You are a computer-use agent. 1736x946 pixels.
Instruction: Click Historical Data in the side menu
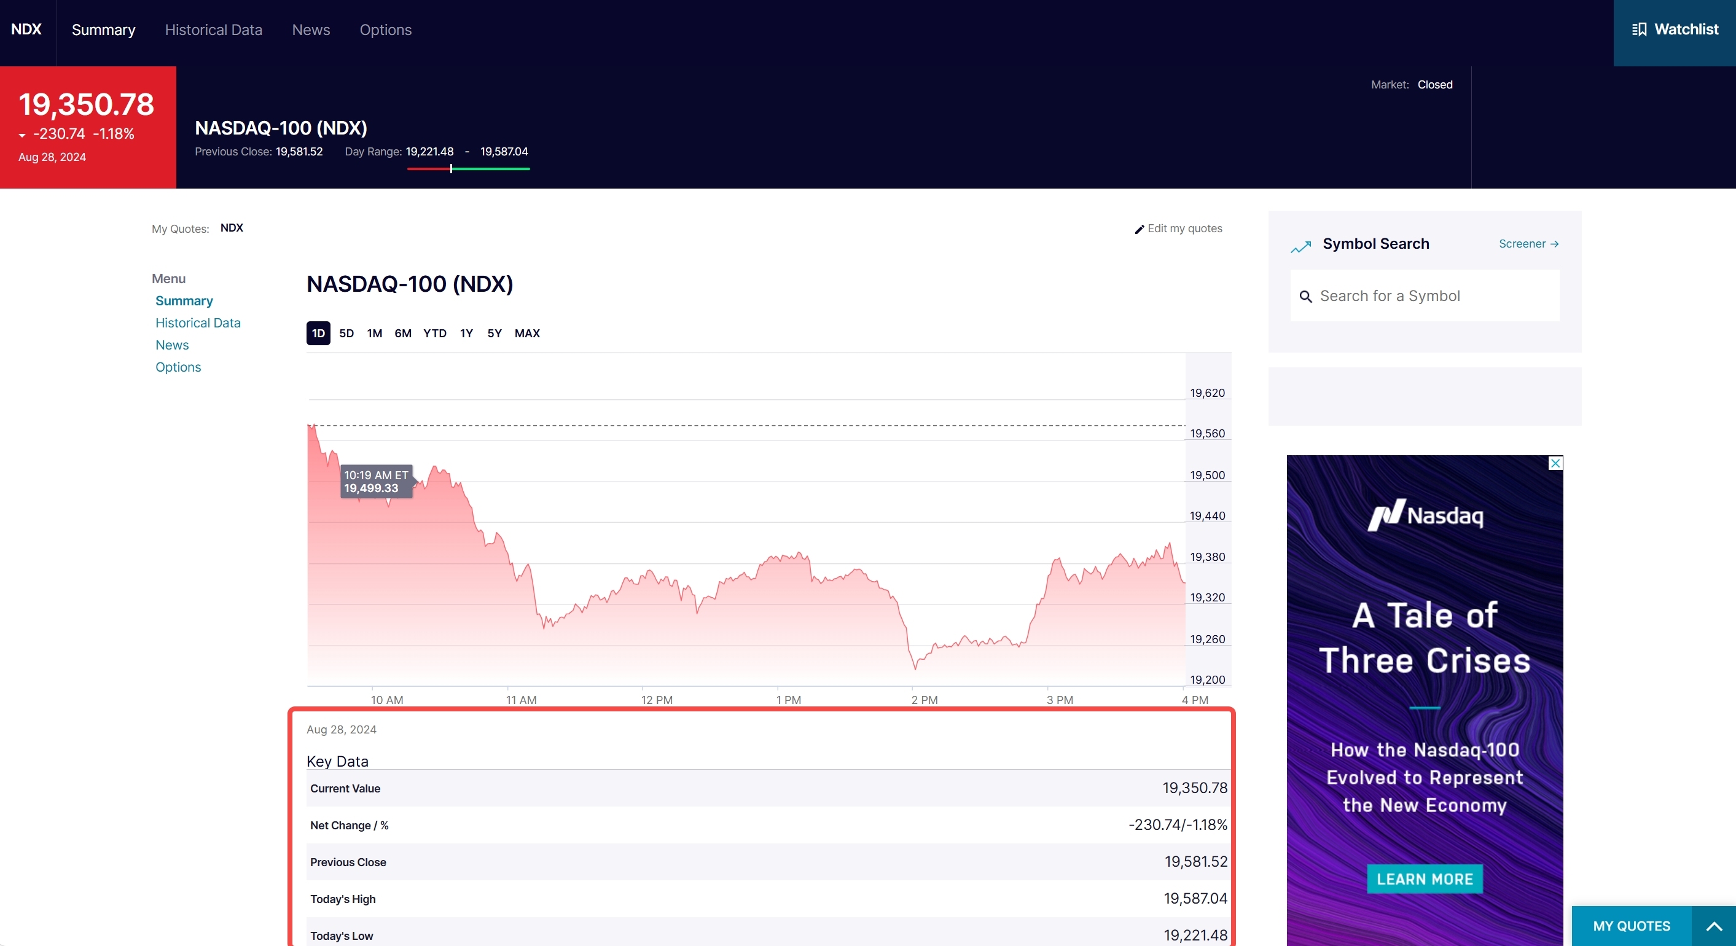tap(198, 323)
